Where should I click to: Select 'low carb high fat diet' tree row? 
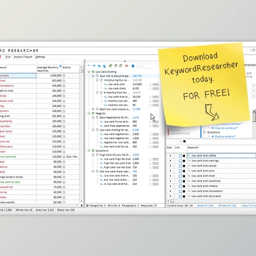point(117,159)
